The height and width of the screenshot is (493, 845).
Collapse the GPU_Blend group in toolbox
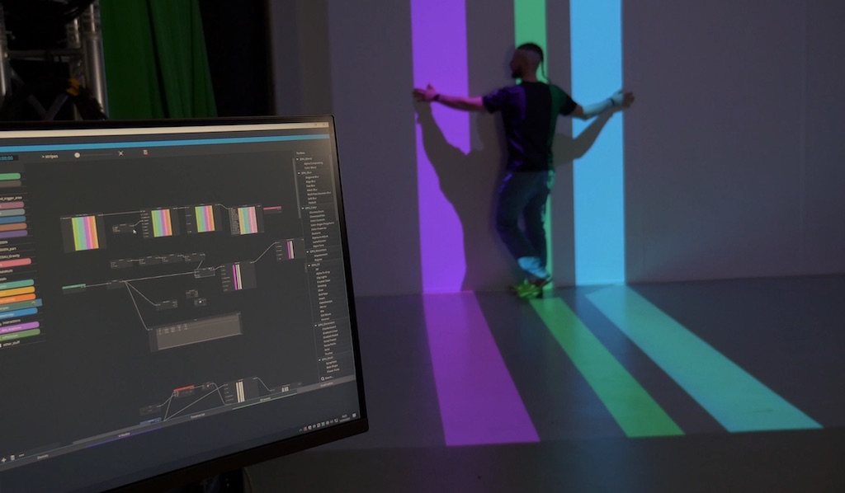299,158
